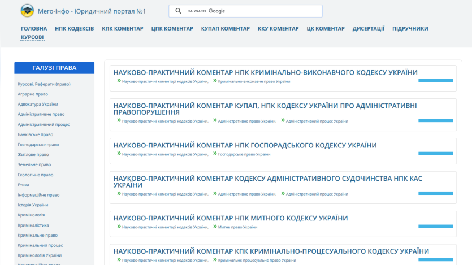Viewport: 472px width, 265px height.
Task: Click blue bar in Господарського кодексу card
Action: (435, 153)
